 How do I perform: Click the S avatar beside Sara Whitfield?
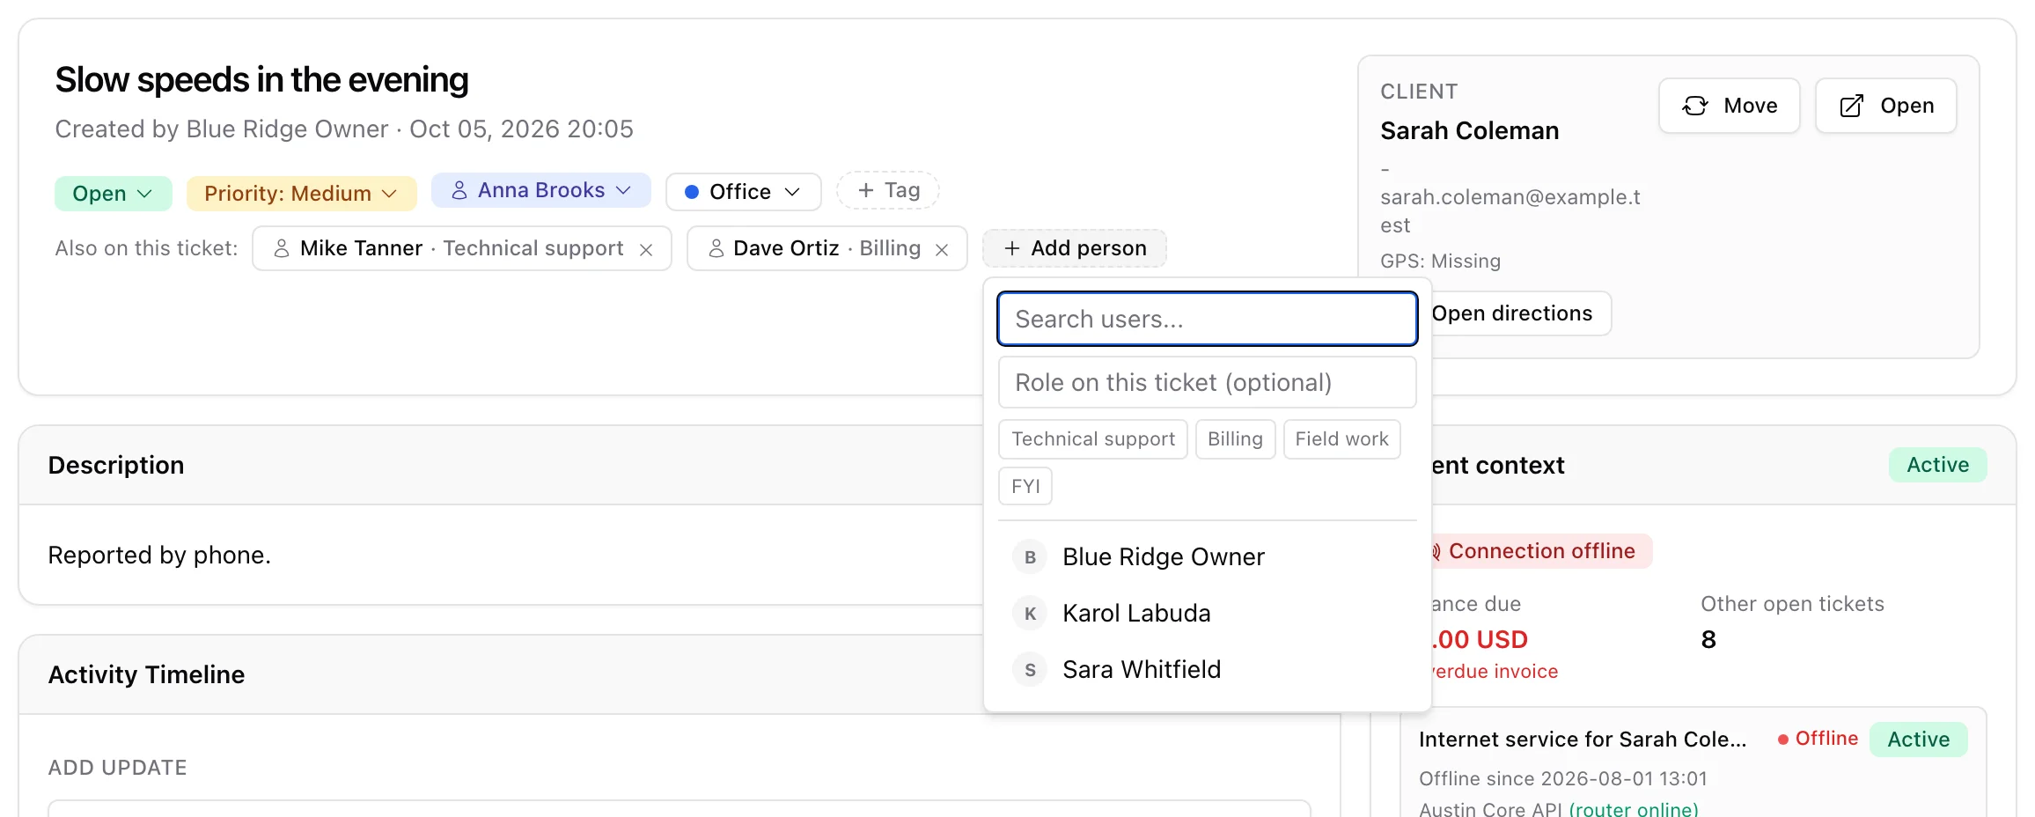[x=1030, y=670]
